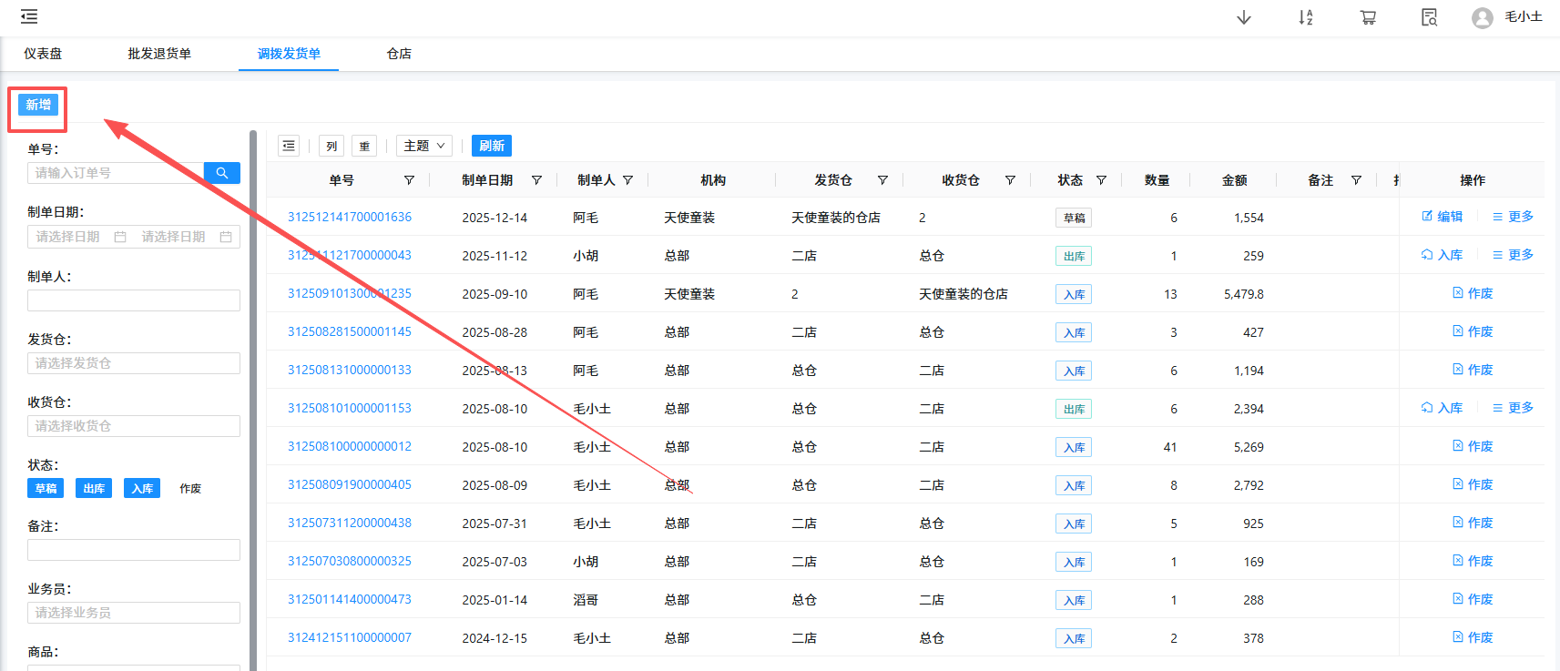Click the download arrow icon in the header
Image resolution: width=1560 pixels, height=671 pixels.
tap(1243, 17)
